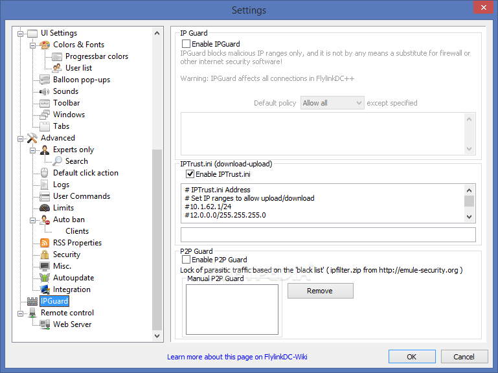Screen dimensions: 498x373
Task: Open the Clients page under Auto ban
Action: pyautogui.click(x=77, y=231)
